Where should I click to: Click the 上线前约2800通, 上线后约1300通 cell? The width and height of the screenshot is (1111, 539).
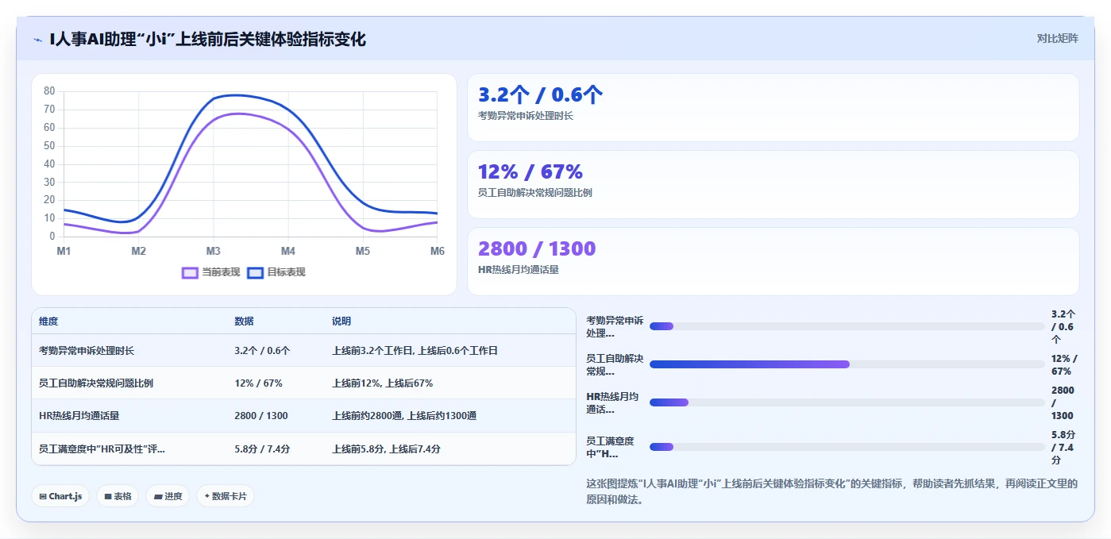pyautogui.click(x=403, y=416)
